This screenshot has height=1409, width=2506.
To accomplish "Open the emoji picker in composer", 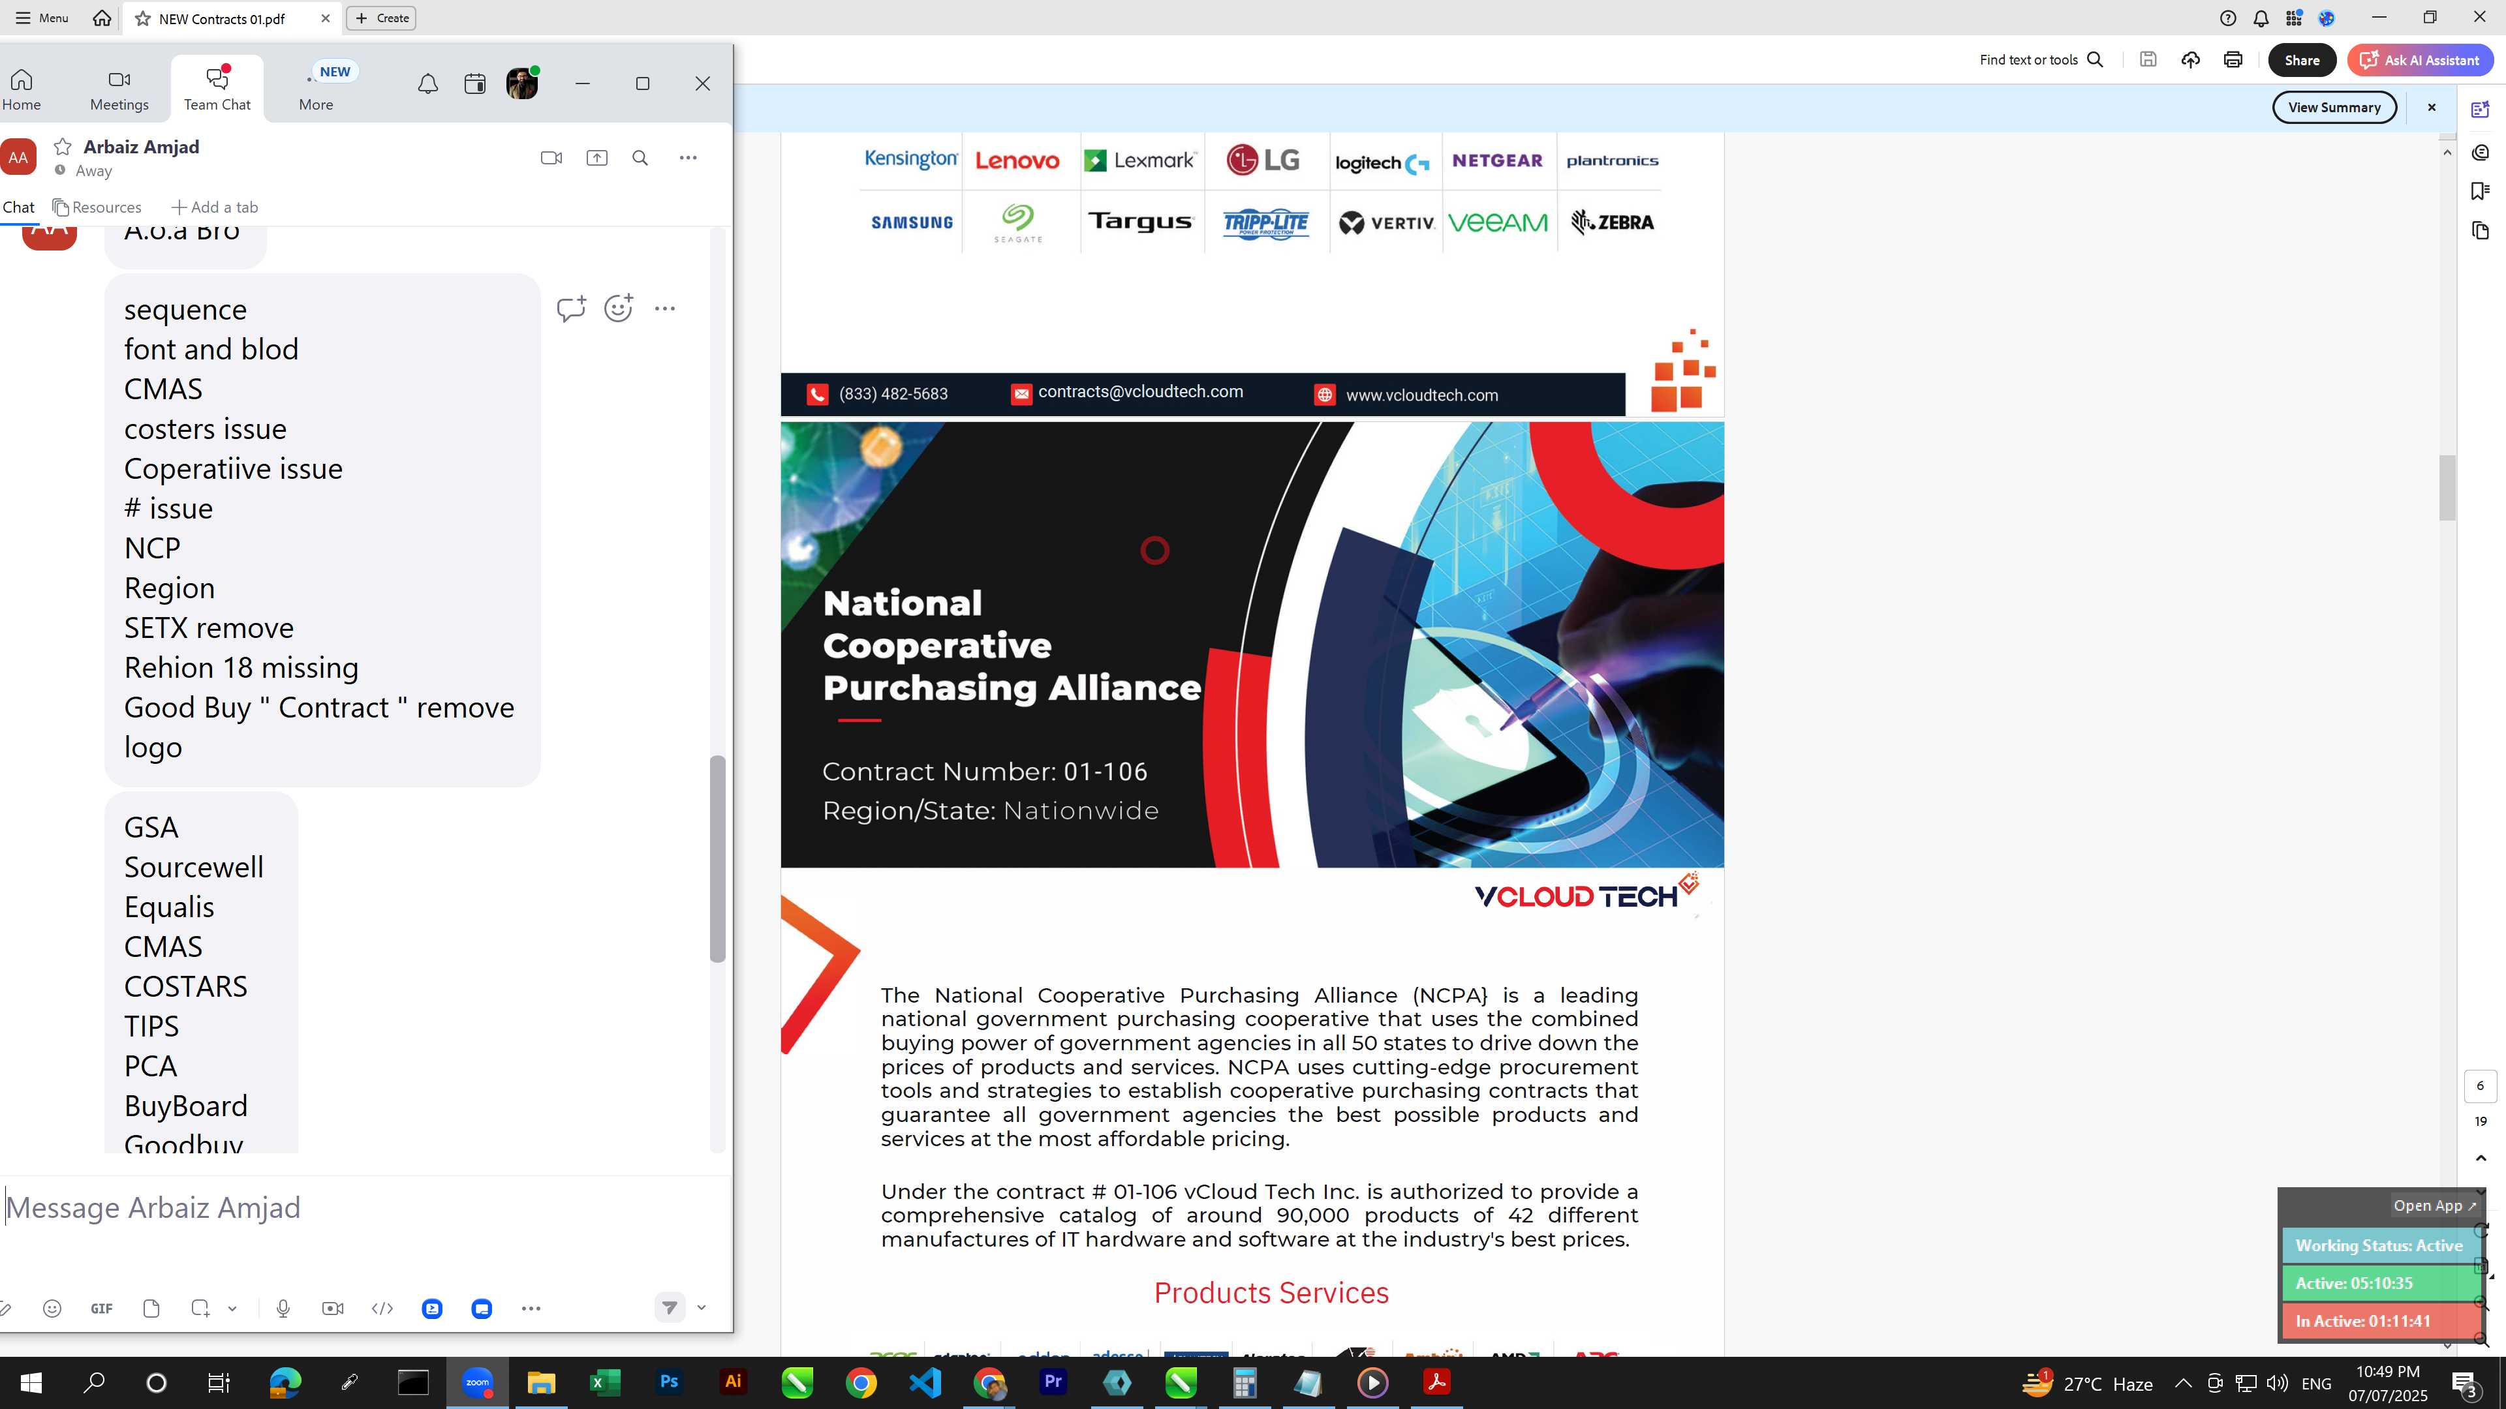I will (52, 1309).
